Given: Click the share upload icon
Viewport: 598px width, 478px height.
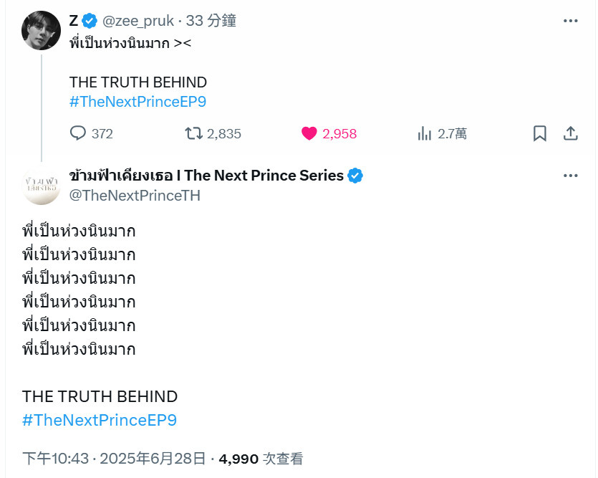Looking at the screenshot, I should coord(571,133).
